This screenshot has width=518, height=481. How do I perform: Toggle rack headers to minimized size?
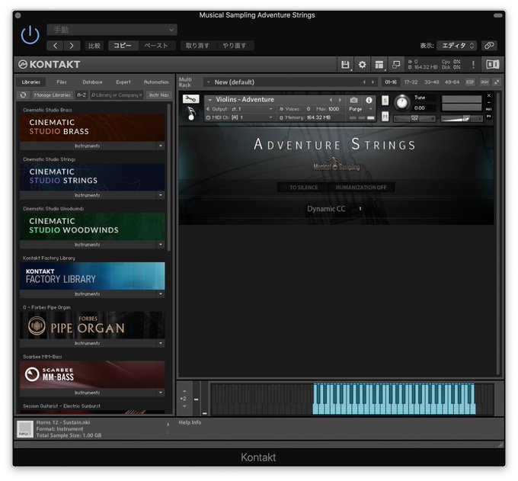point(497,82)
